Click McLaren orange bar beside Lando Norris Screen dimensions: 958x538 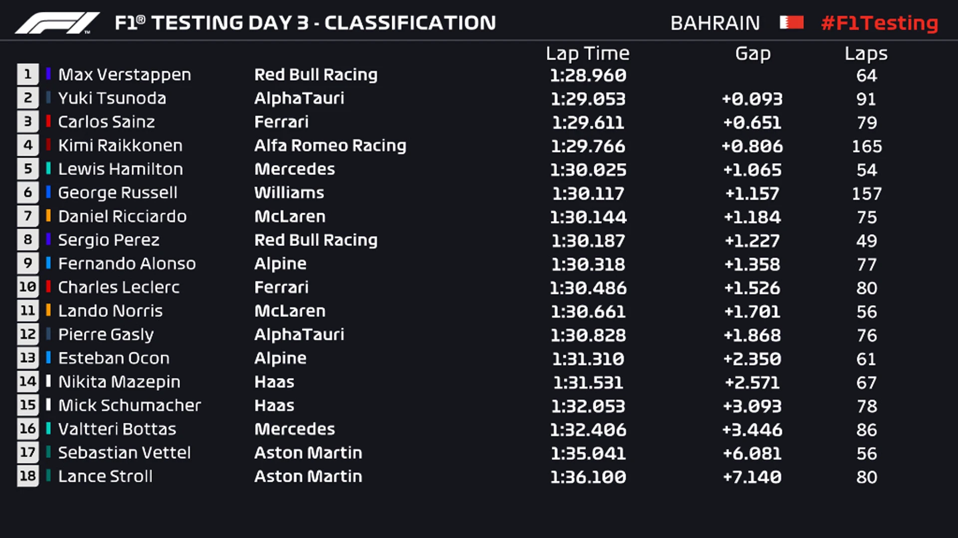(x=48, y=311)
